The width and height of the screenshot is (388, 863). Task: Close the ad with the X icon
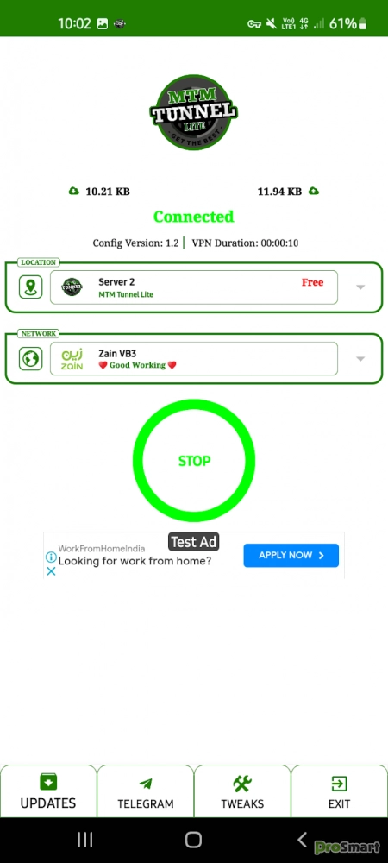(51, 571)
